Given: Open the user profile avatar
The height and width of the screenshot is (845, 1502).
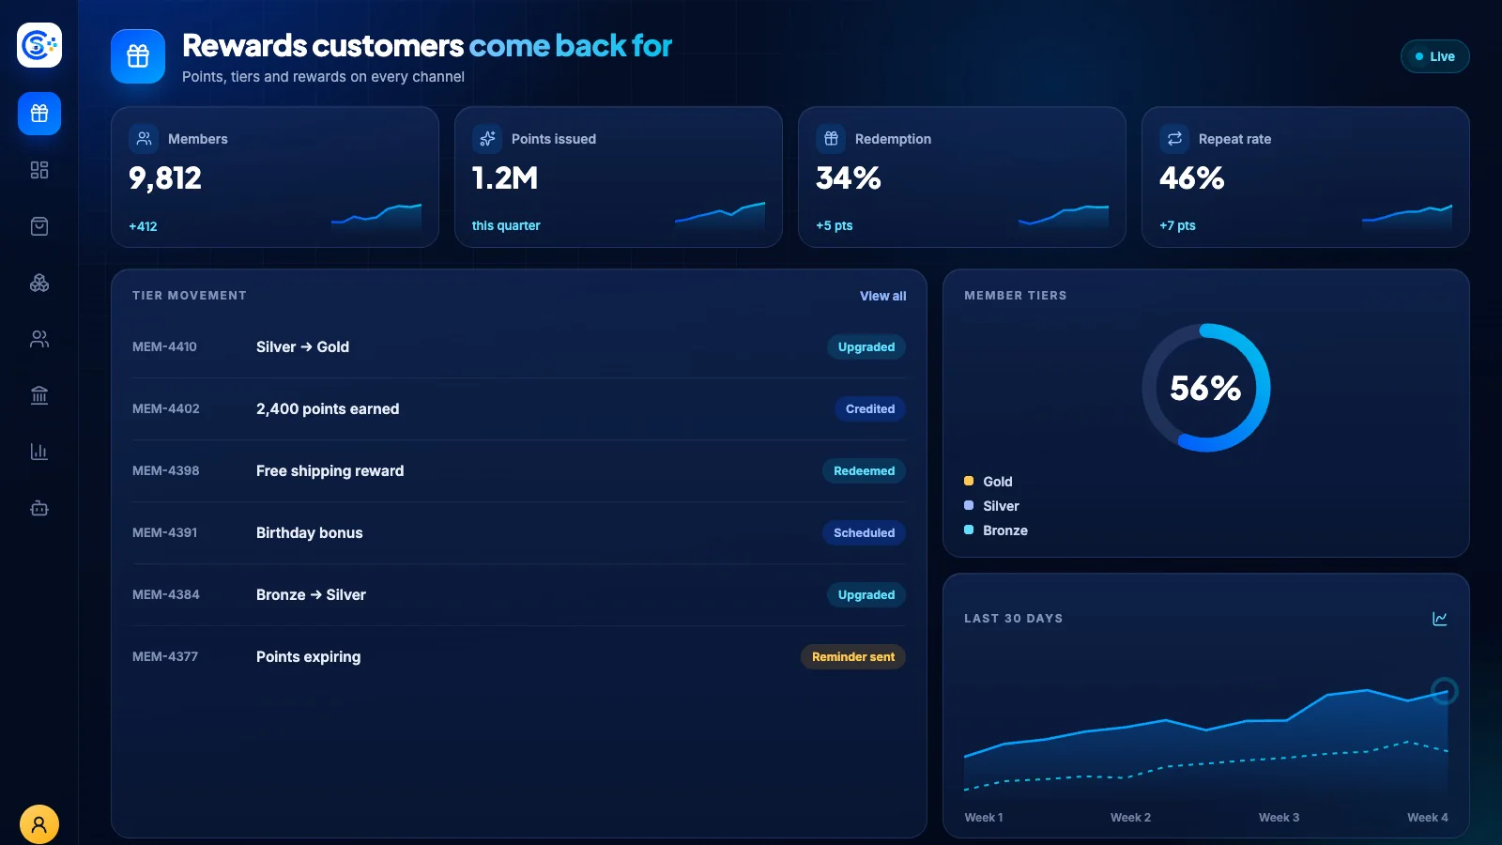Looking at the screenshot, I should (x=39, y=824).
